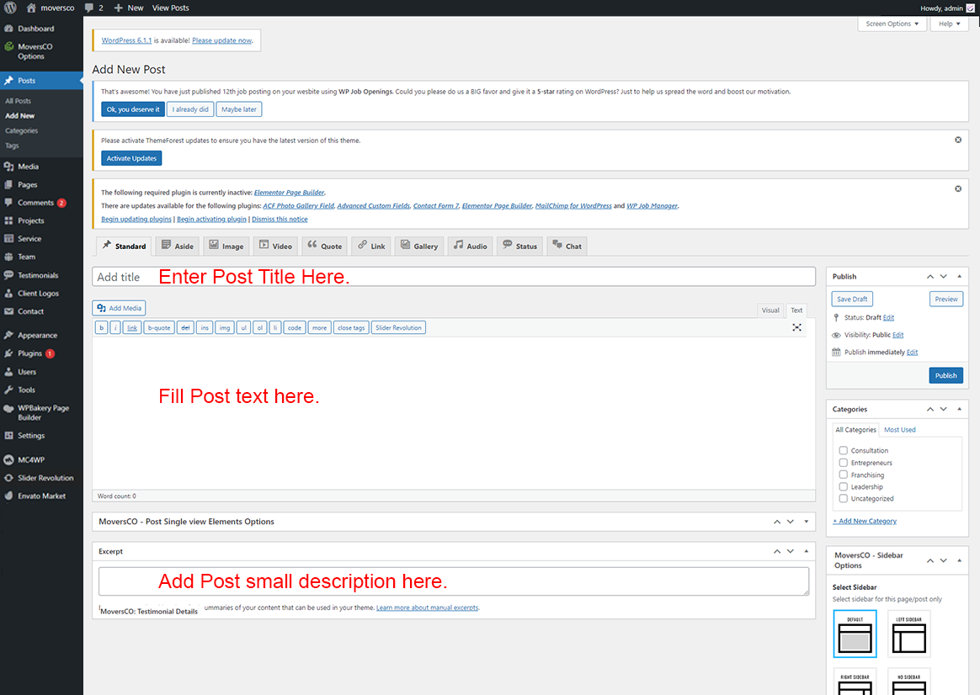Tick the Leadership category checkbox

click(843, 486)
